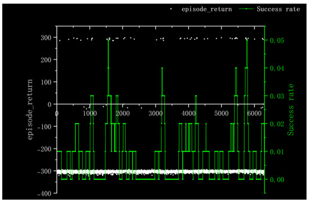Click the 0.04 tick on right axis
309x202 pixels.
(x=277, y=68)
